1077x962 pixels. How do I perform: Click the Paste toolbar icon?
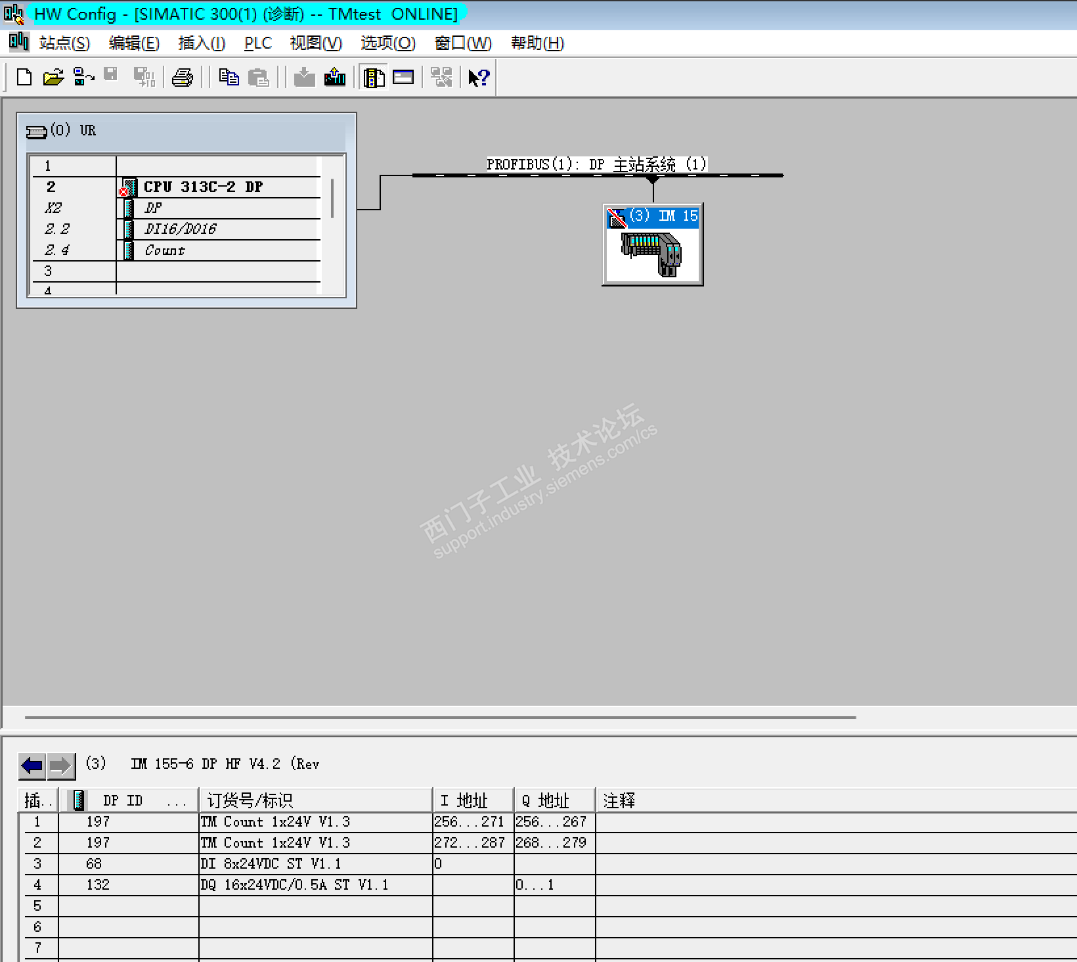[x=259, y=78]
